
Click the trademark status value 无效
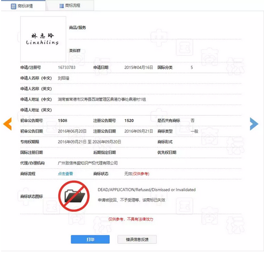pos(128,174)
